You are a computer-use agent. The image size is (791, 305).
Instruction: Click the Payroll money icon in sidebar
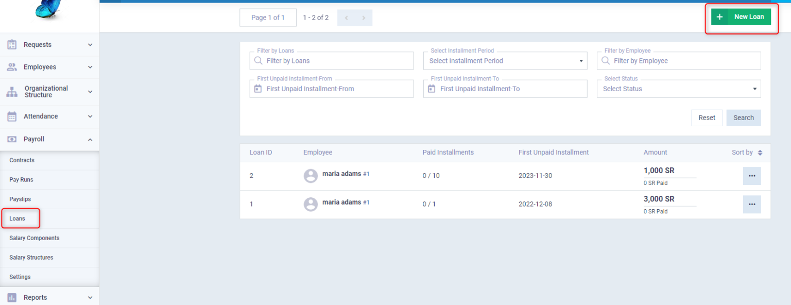click(x=12, y=139)
